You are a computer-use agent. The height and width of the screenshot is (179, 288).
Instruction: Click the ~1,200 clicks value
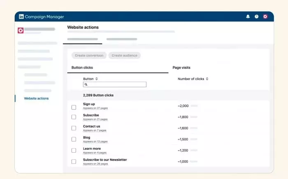pos(183,150)
